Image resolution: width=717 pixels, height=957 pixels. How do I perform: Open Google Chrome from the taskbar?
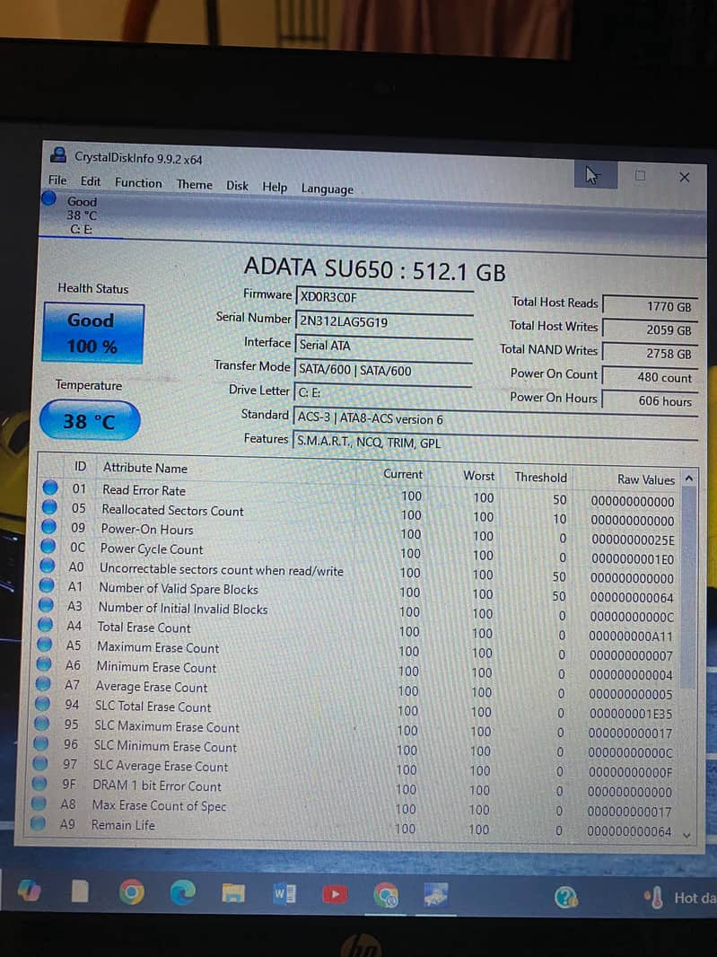tap(132, 893)
